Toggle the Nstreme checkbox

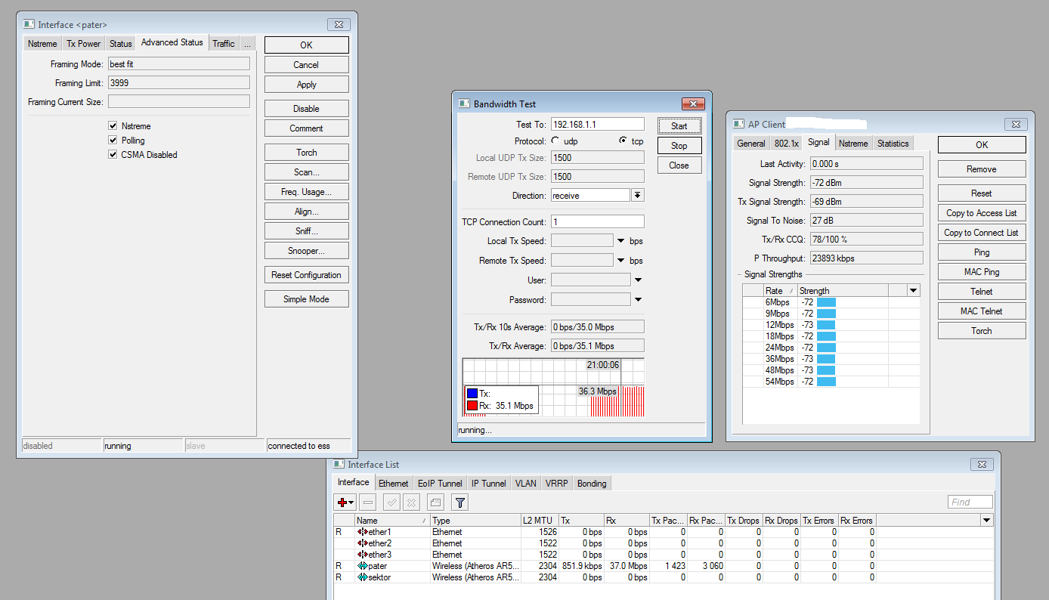[113, 126]
